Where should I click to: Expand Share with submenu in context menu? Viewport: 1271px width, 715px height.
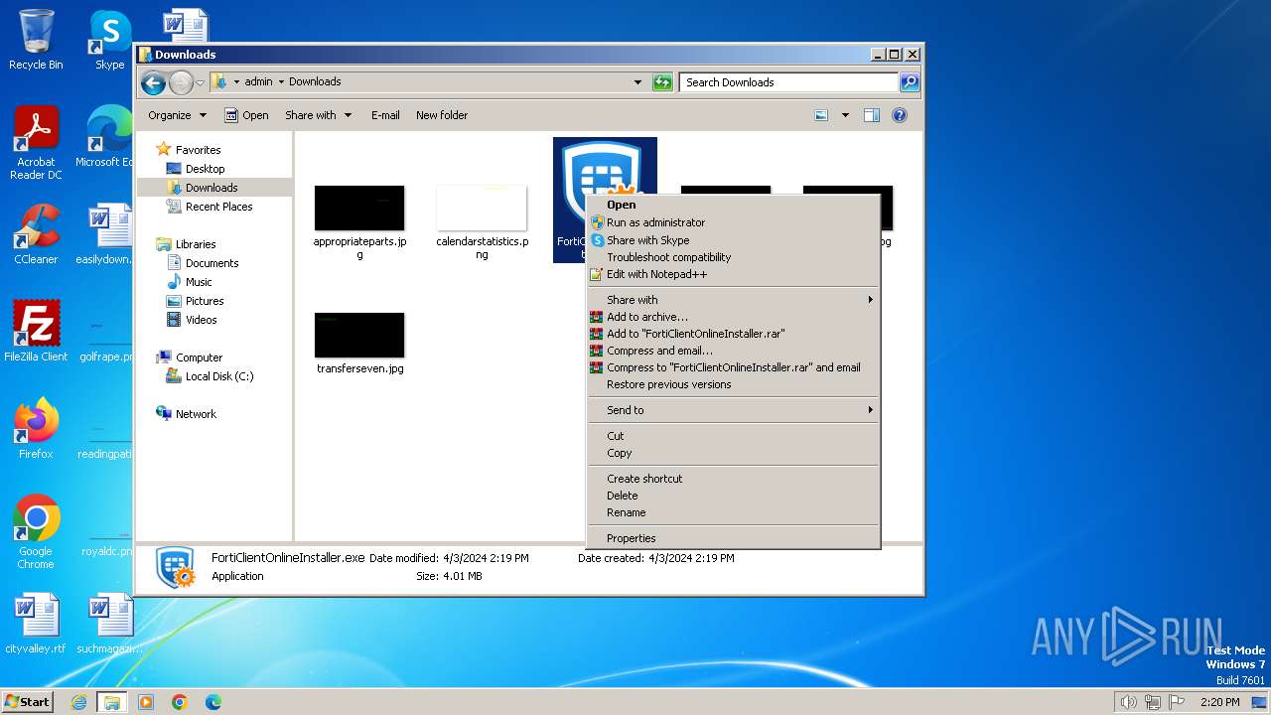[733, 300]
